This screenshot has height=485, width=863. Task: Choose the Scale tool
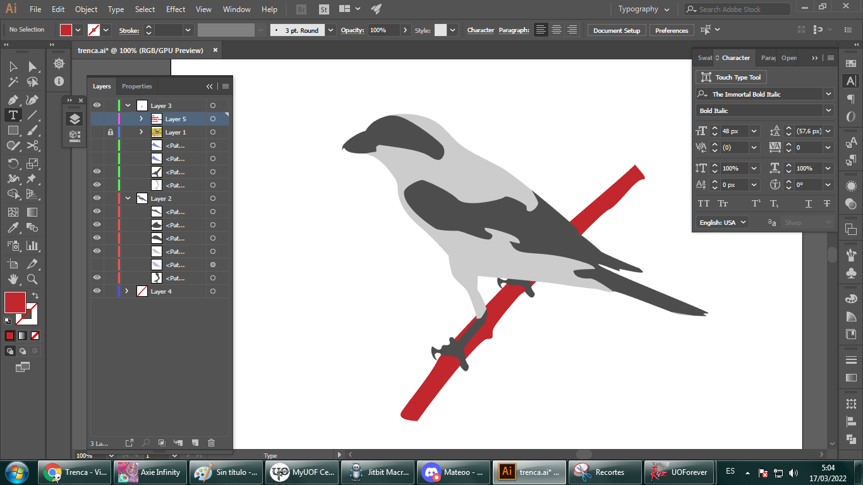point(32,163)
